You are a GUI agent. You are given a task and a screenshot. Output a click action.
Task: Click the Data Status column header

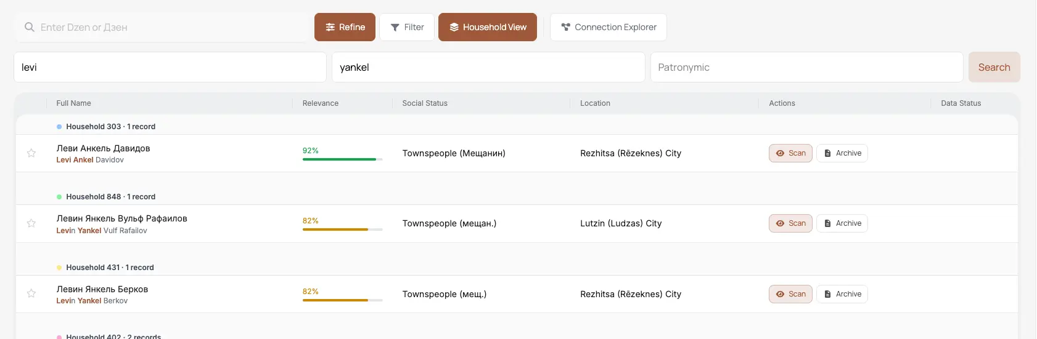[961, 103]
